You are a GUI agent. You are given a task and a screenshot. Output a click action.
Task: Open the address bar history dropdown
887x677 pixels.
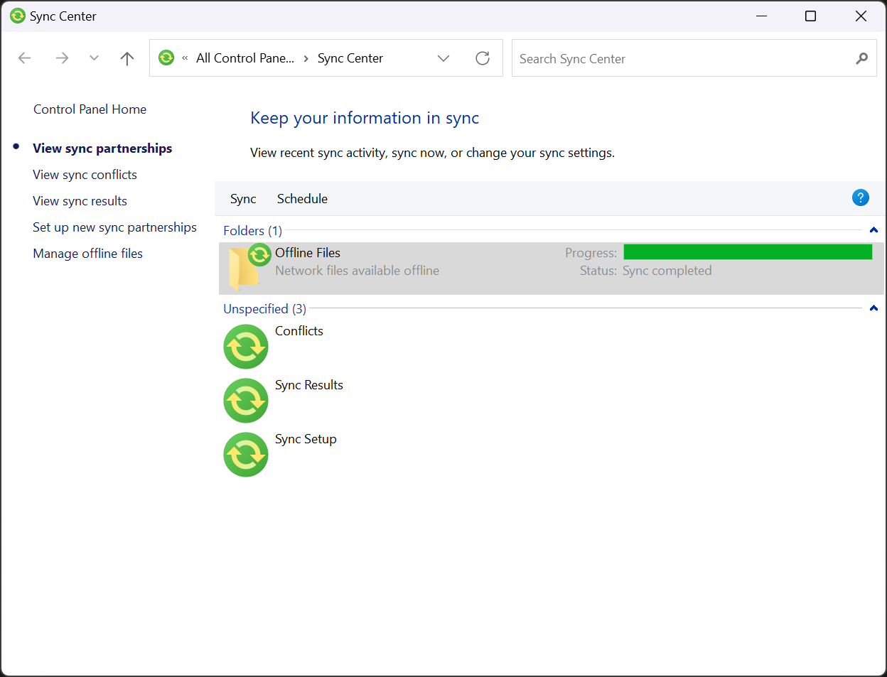tap(443, 58)
